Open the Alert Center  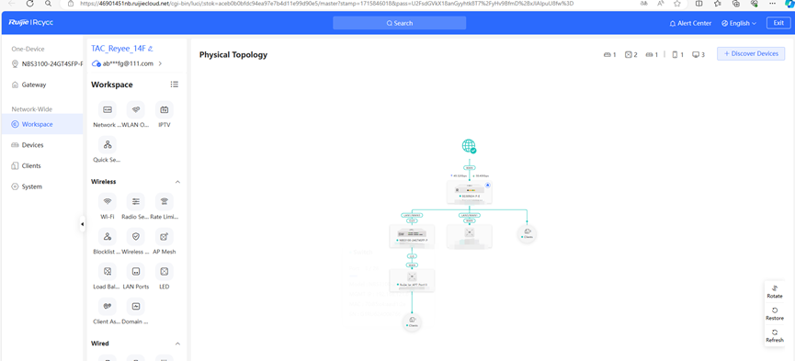[690, 23]
